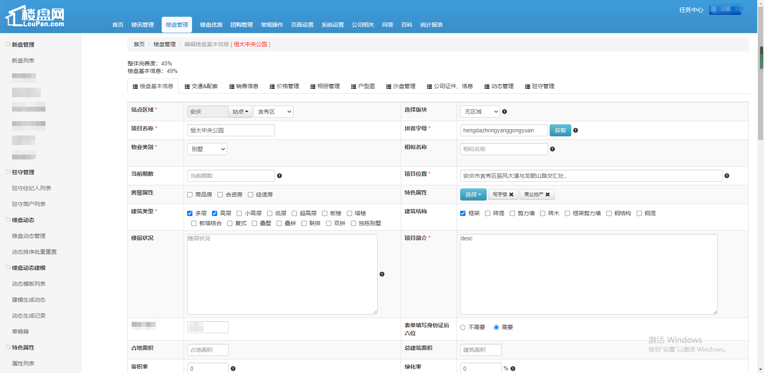This screenshot has height=373, width=764.
Task: Click info icon next to 容积率 field
Action: [233, 369]
